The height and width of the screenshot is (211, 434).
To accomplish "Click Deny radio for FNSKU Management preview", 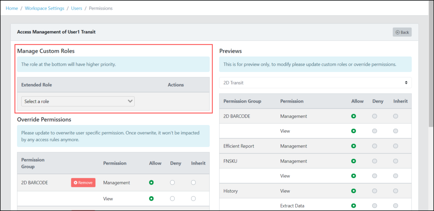I will 375,161.
